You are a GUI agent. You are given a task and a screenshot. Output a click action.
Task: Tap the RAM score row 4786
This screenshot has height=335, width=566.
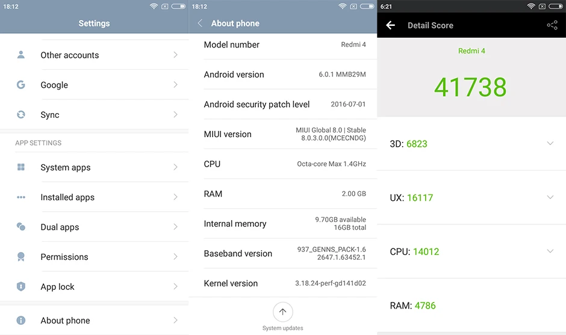(x=471, y=306)
